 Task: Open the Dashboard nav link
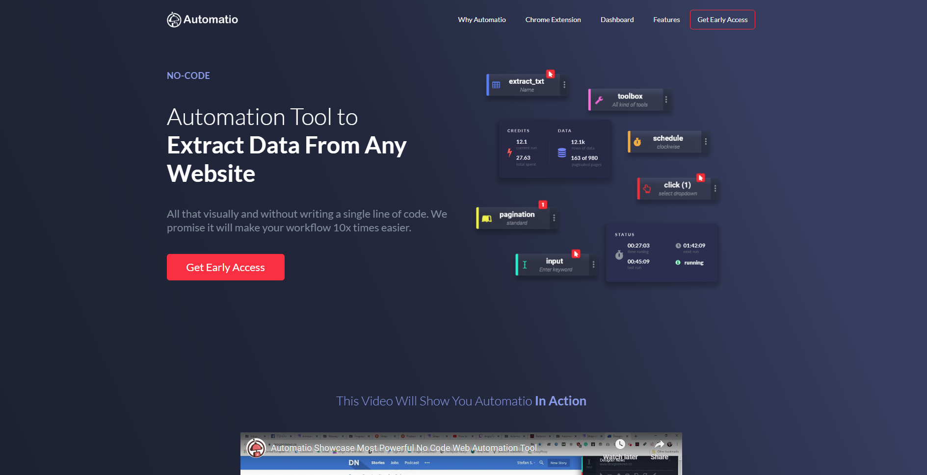coord(617,20)
